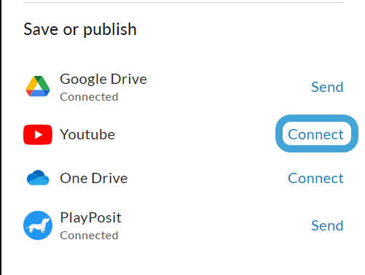Click Connected status under PlayPosit
This screenshot has width=365, height=275.
click(x=89, y=236)
